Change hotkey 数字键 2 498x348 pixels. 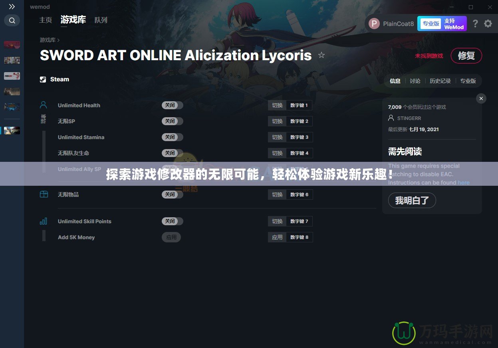(300, 121)
